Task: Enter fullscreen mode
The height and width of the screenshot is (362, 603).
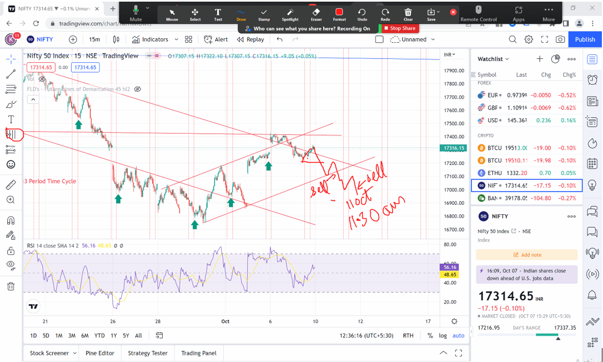Action: pyautogui.click(x=544, y=39)
